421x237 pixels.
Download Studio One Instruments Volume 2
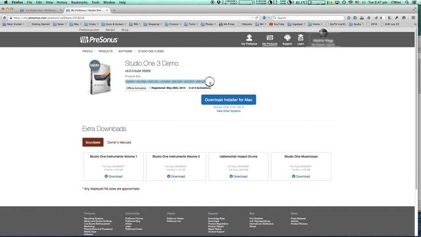pos(176,176)
